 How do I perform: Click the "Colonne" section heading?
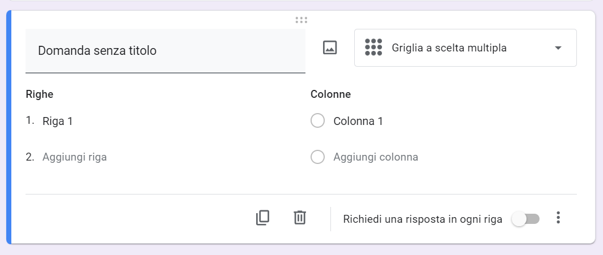click(331, 94)
